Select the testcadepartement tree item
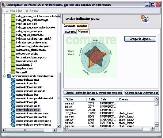Screen dimensions: 163x138 pos(27,61)
